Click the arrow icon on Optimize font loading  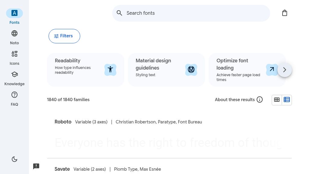point(272,70)
